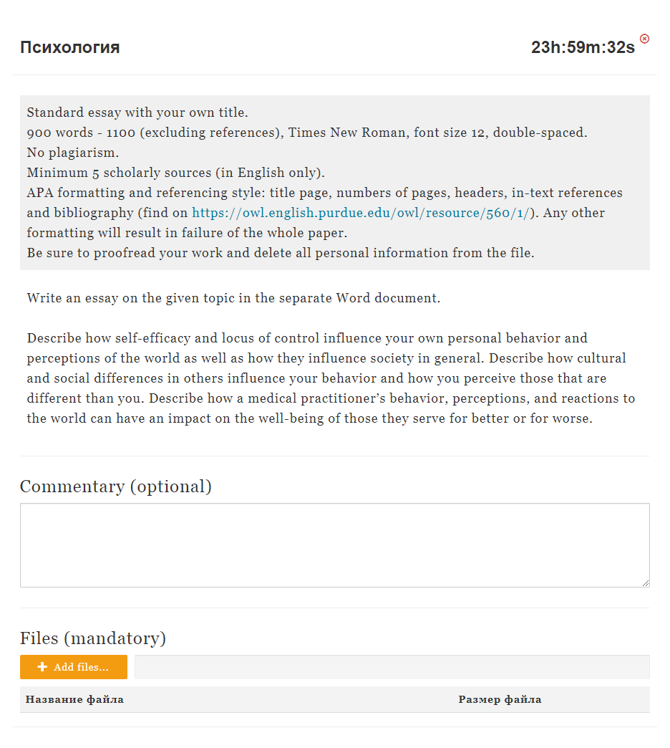Select the "Files (mandatory)" label
Viewport: 670px width, 748px height.
(93, 638)
